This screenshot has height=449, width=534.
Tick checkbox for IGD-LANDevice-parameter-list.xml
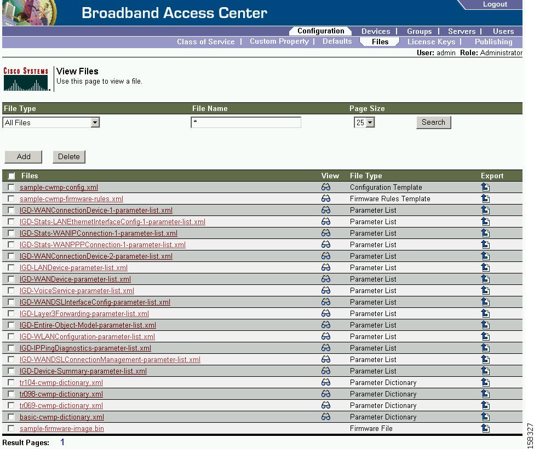12,267
